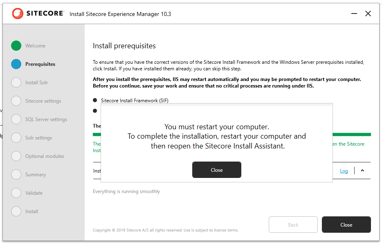Collapse the log panel with the chevron

point(362,171)
